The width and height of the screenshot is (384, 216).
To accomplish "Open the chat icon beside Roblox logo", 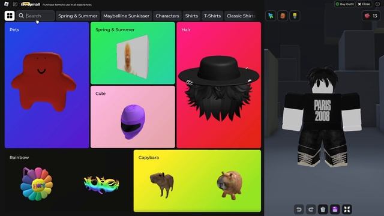I will [x=15, y=4].
